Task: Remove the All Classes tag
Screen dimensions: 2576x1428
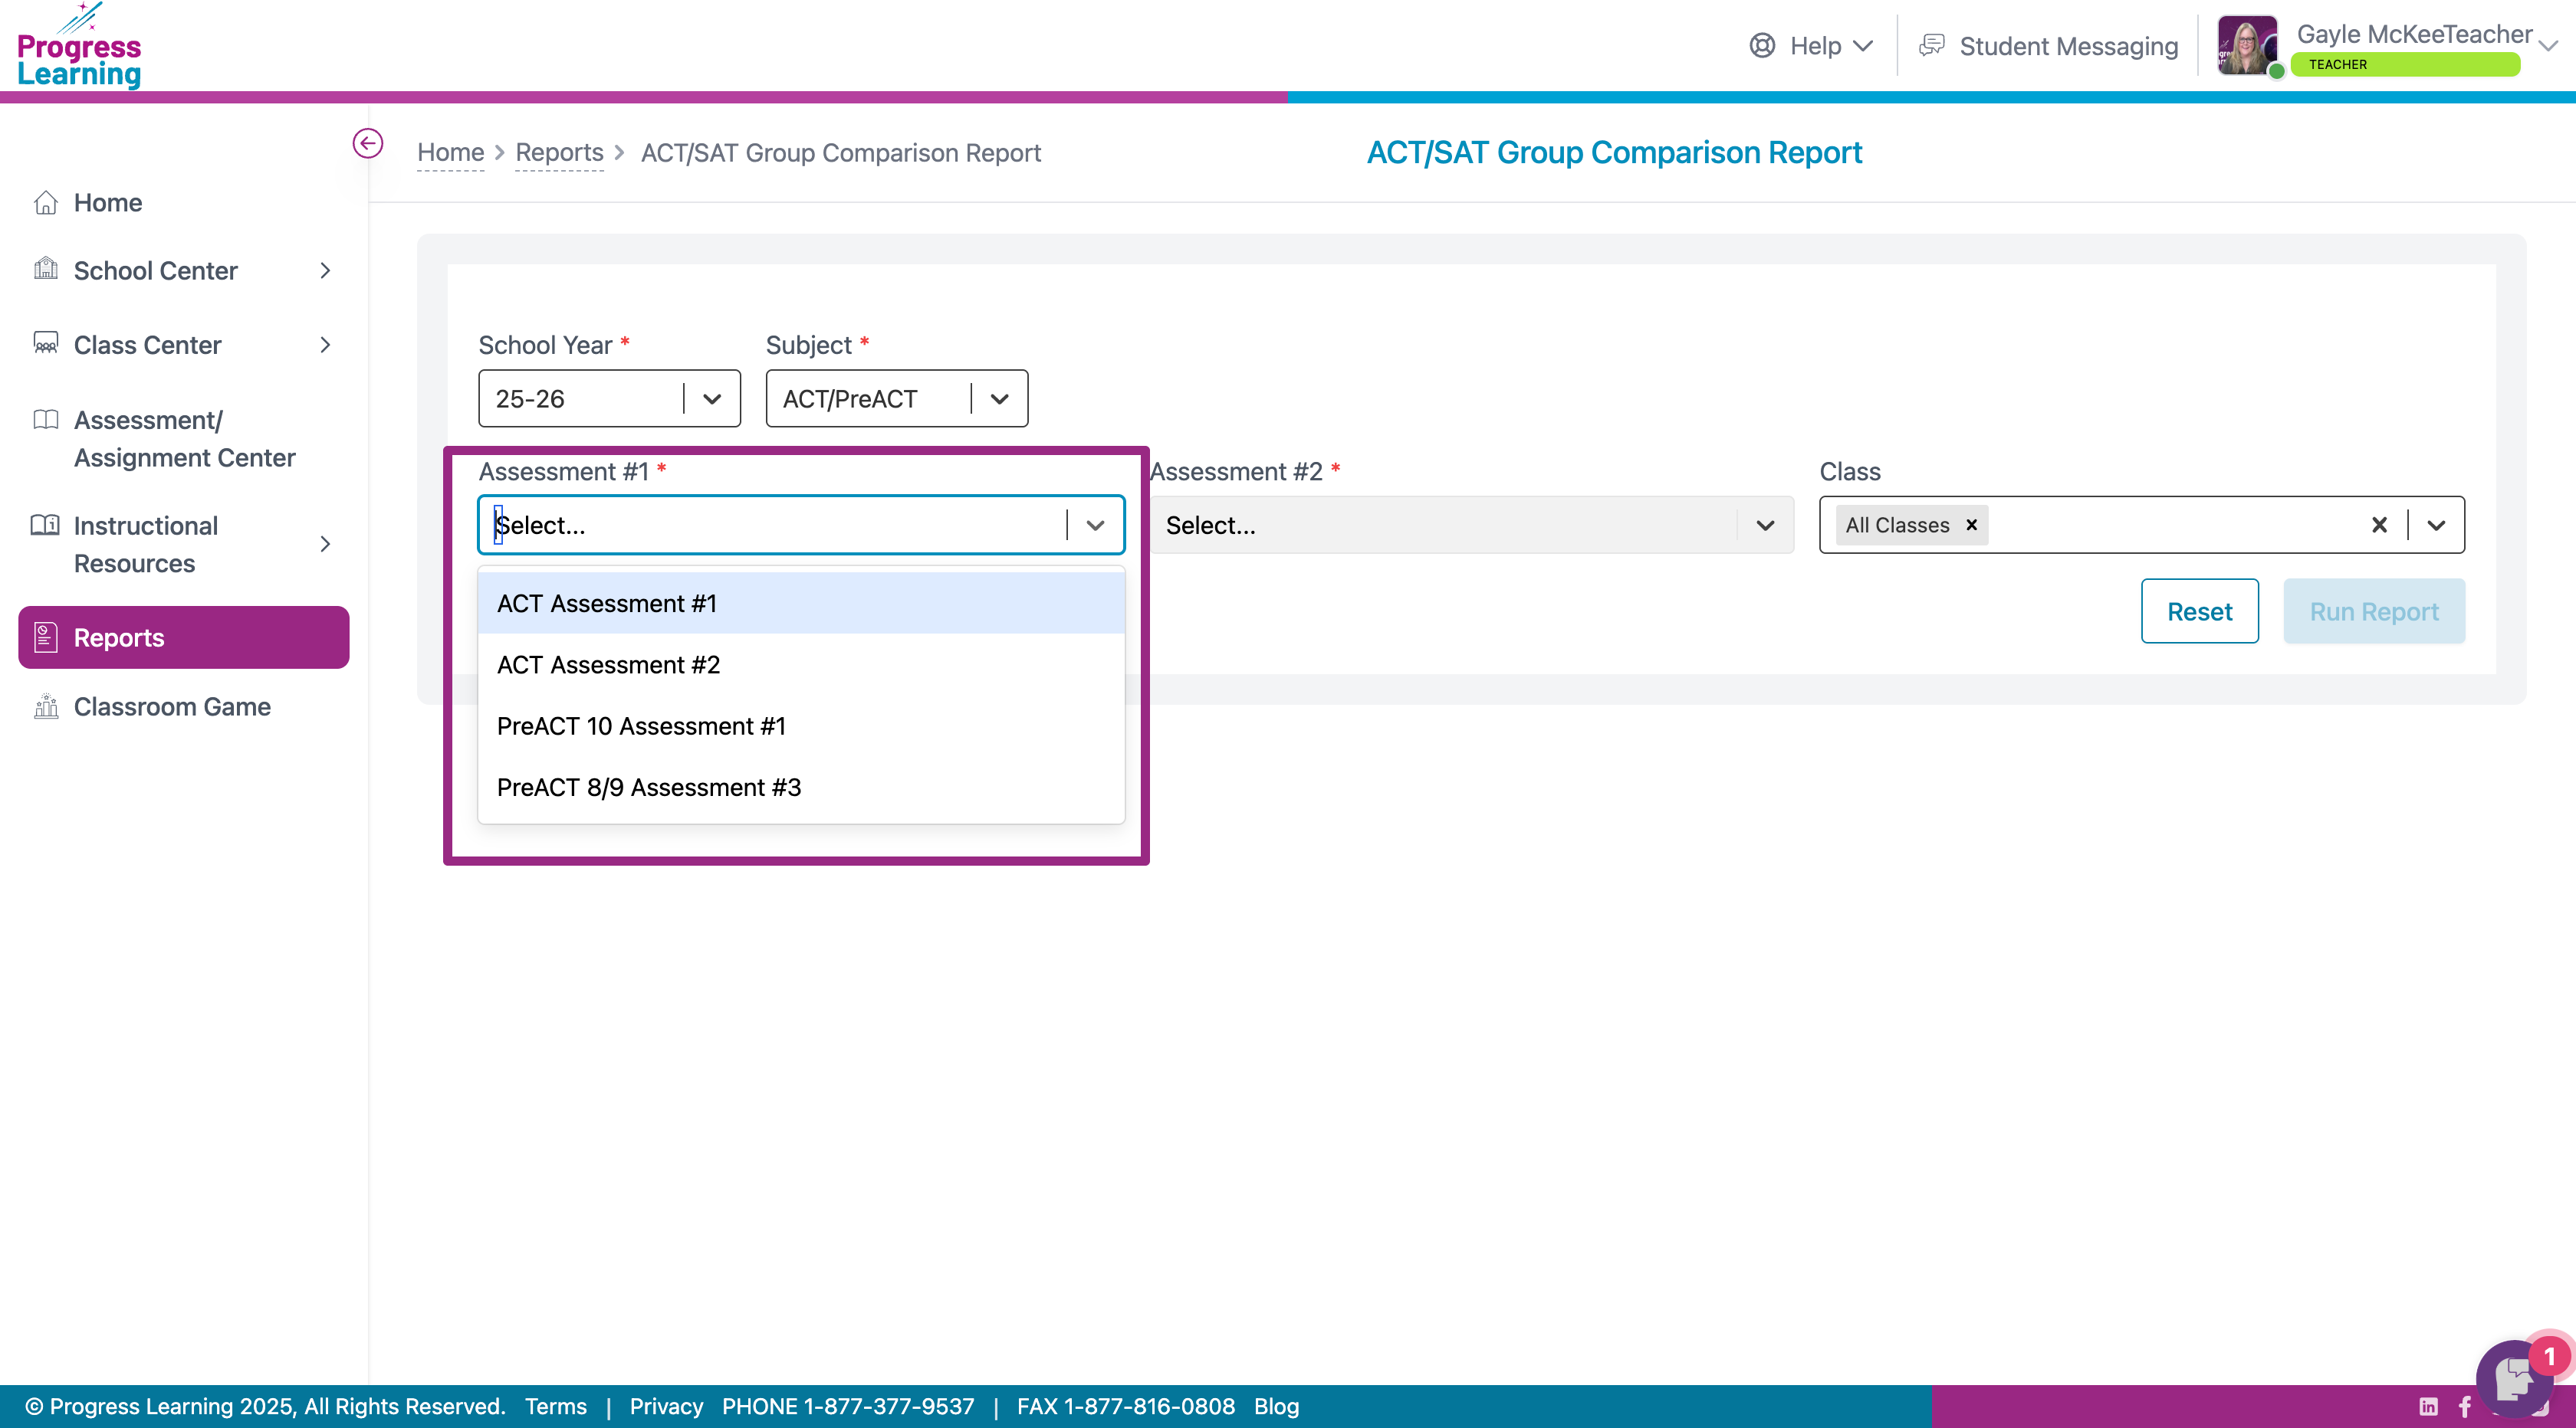Action: (x=1972, y=525)
